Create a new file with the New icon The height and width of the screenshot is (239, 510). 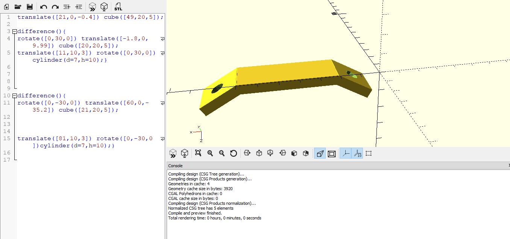tap(6, 7)
